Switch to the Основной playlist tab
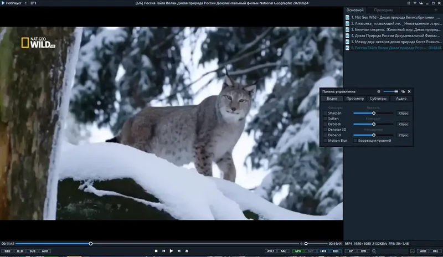The image size is (443, 257). click(x=355, y=10)
